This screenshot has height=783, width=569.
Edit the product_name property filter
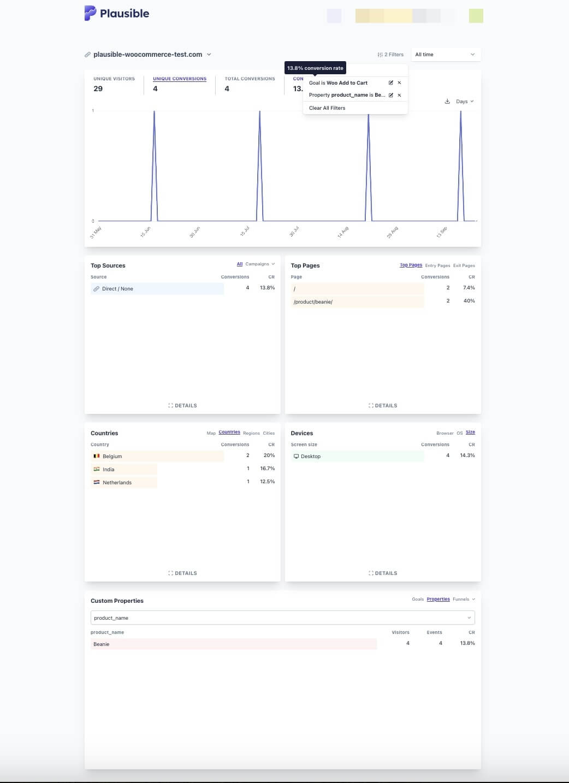coord(390,95)
